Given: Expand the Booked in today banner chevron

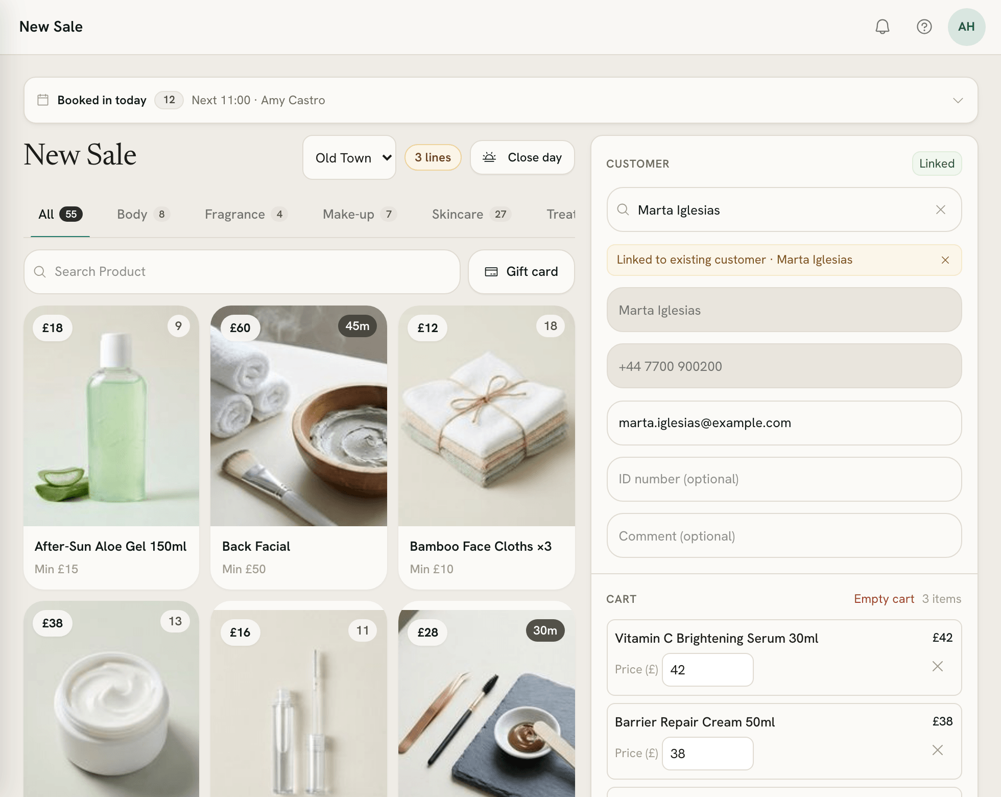Looking at the screenshot, I should click(x=958, y=100).
